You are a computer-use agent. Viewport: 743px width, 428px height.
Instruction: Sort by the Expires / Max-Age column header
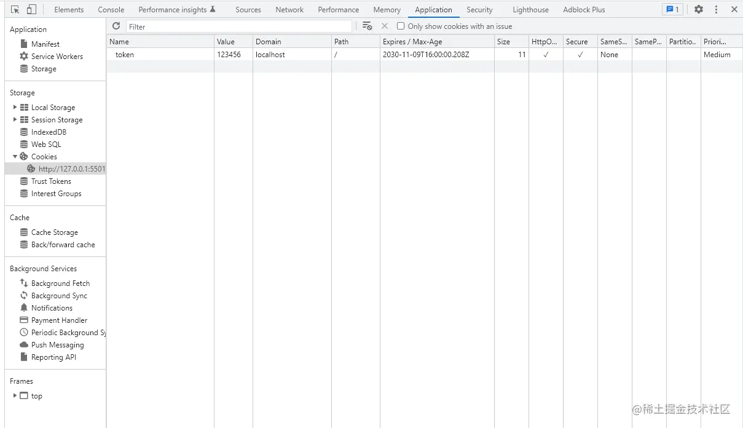coord(437,42)
